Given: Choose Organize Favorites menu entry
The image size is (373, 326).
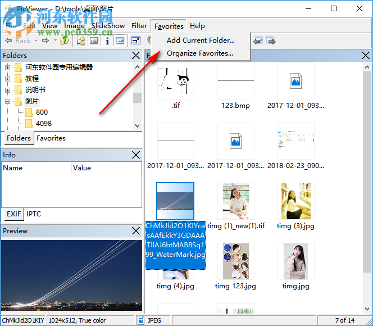Looking at the screenshot, I should point(199,53).
